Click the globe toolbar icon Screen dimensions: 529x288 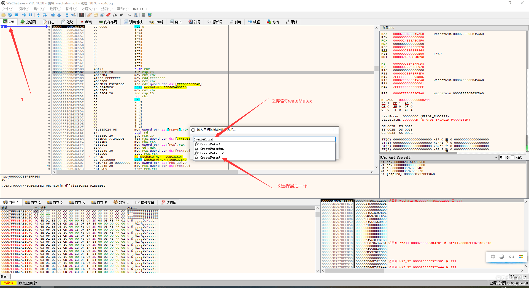[x=150, y=15]
